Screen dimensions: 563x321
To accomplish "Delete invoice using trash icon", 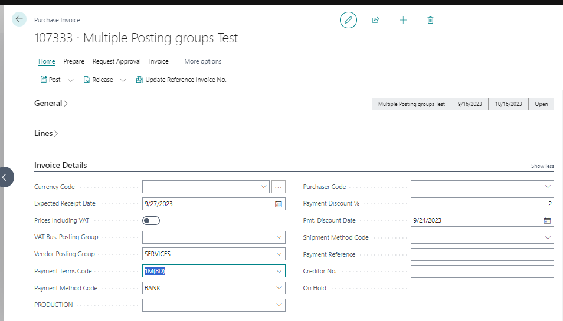I will 430,20.
